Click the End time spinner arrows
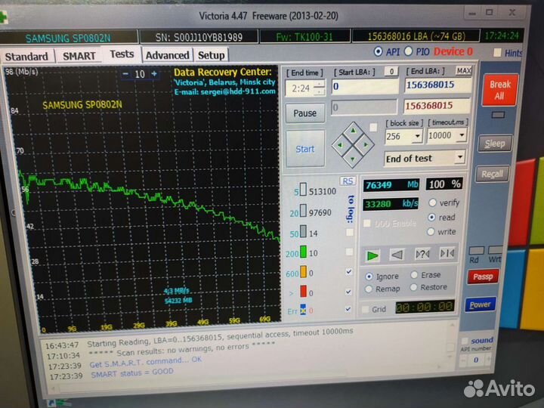The image size is (544, 408). pos(319,88)
